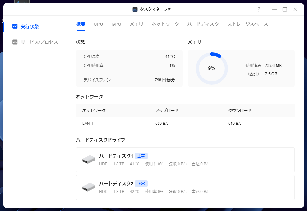Viewport: 307px width, 211px height.
Task: Switch to the ストレージスペース tab
Action: [x=247, y=24]
